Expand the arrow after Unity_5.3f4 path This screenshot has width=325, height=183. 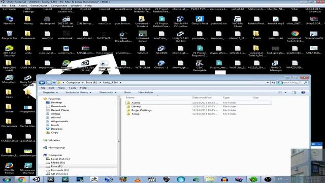coord(121,82)
